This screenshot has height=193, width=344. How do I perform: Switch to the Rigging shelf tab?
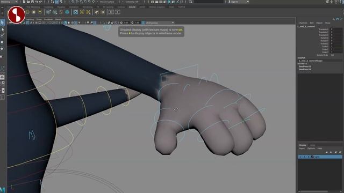click(61, 7)
